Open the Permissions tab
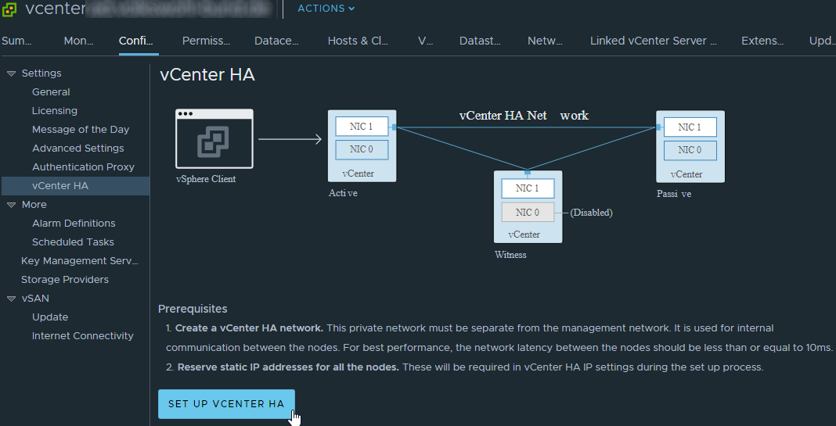836x426 pixels. [206, 41]
